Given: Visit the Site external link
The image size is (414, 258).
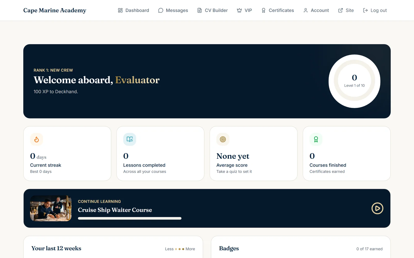Looking at the screenshot, I should (346, 10).
